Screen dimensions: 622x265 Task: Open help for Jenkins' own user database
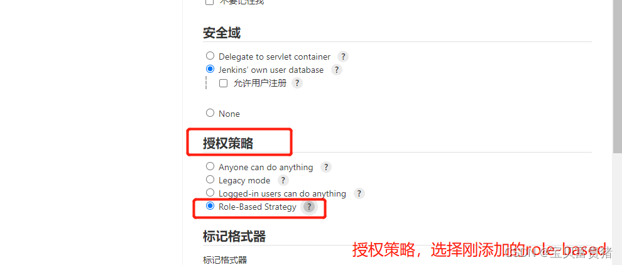coord(336,70)
